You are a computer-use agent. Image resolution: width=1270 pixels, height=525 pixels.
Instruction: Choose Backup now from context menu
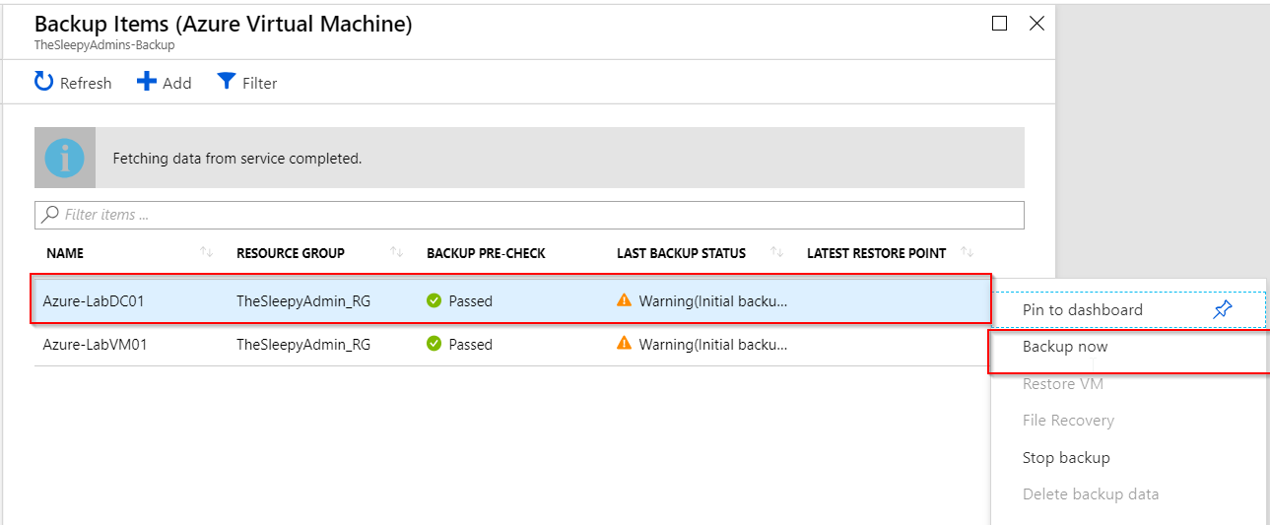(x=1065, y=347)
